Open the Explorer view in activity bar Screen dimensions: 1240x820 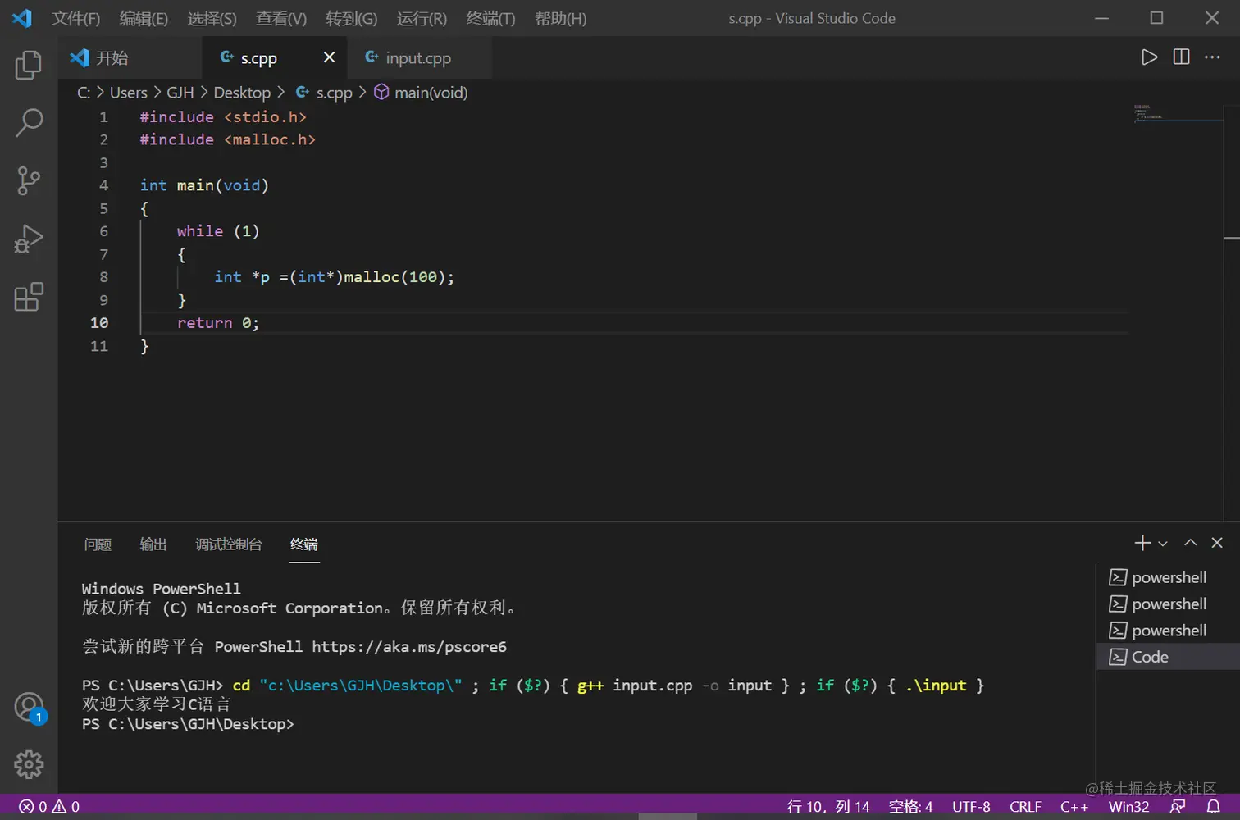point(29,65)
